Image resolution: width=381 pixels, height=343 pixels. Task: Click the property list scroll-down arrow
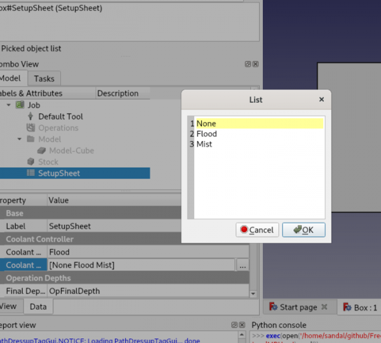click(x=255, y=294)
